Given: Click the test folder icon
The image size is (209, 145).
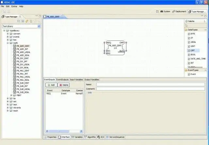Looking at the screenshot, I should (11, 105).
